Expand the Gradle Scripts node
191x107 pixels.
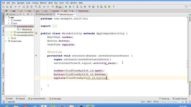click(x=6, y=41)
